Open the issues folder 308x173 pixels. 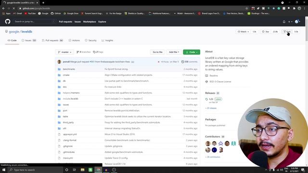66,105
